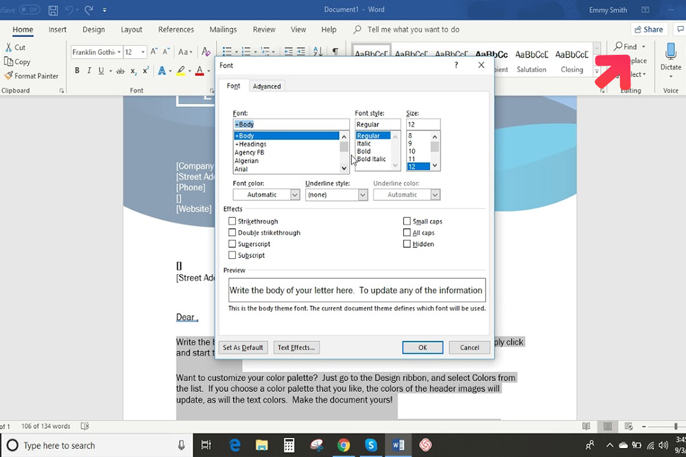This screenshot has width=686, height=457.
Task: Check the Hidden effect box
Action: (x=407, y=244)
